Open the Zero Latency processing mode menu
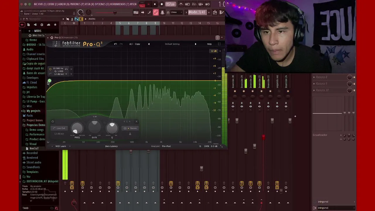375x211 pixels. click(111, 146)
